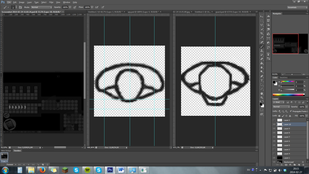309x174 pixels.
Task: Click the foreground color swatch in Color panel
Action: click(x=274, y=82)
